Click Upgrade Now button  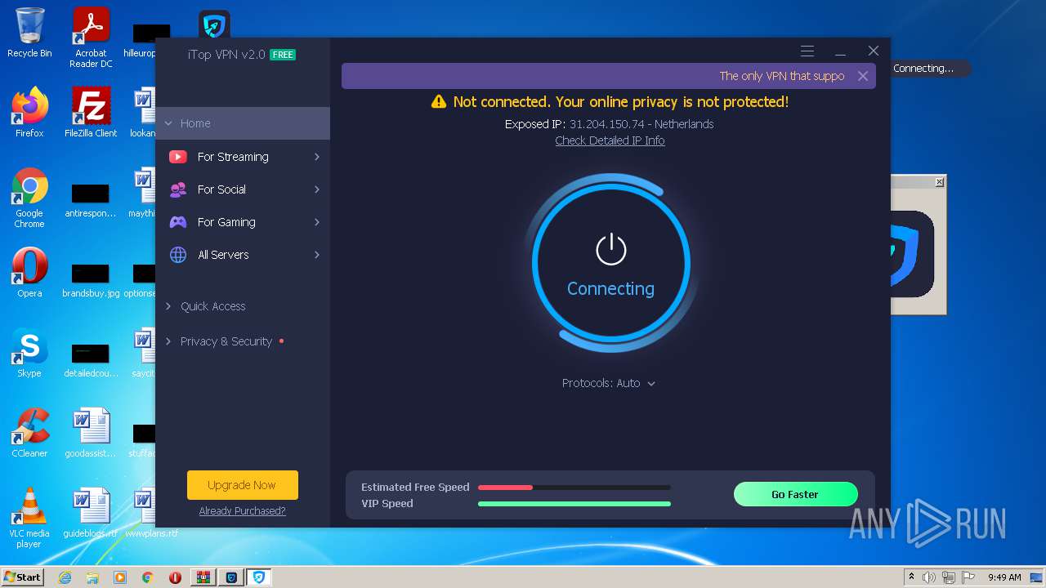pyautogui.click(x=243, y=485)
